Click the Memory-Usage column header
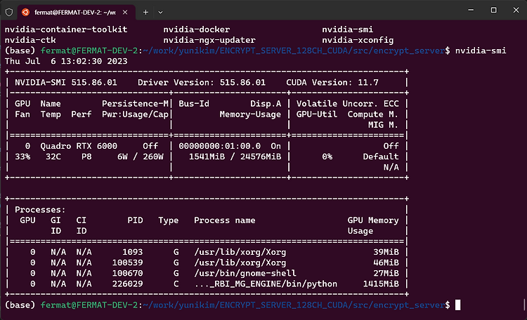Viewport: 527px width, 320px height. click(x=250, y=114)
